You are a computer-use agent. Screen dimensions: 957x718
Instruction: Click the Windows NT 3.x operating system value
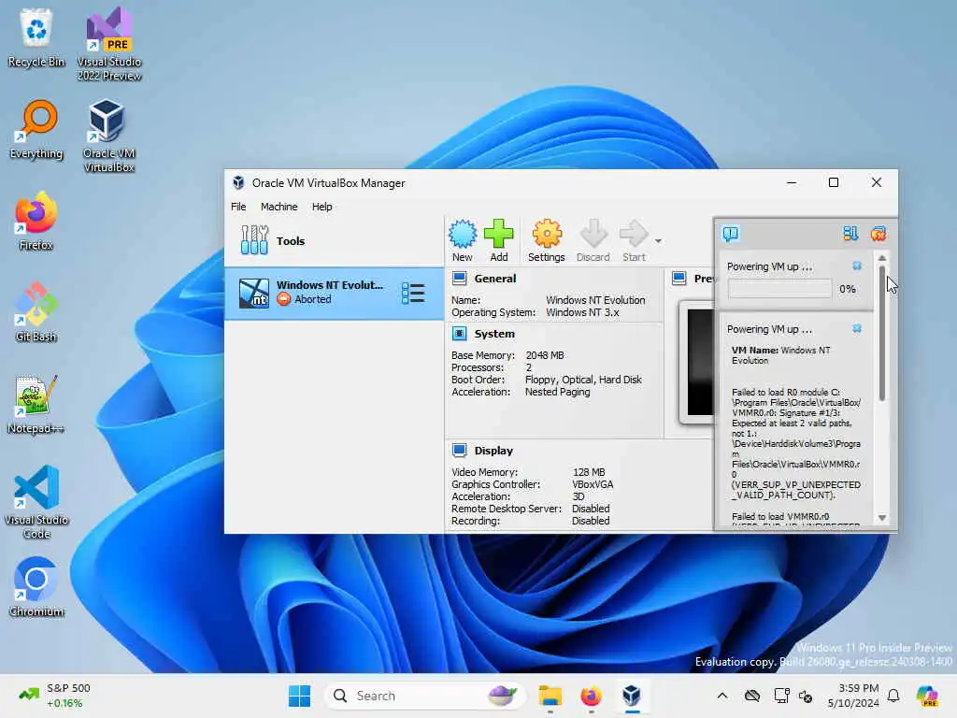pyautogui.click(x=582, y=312)
